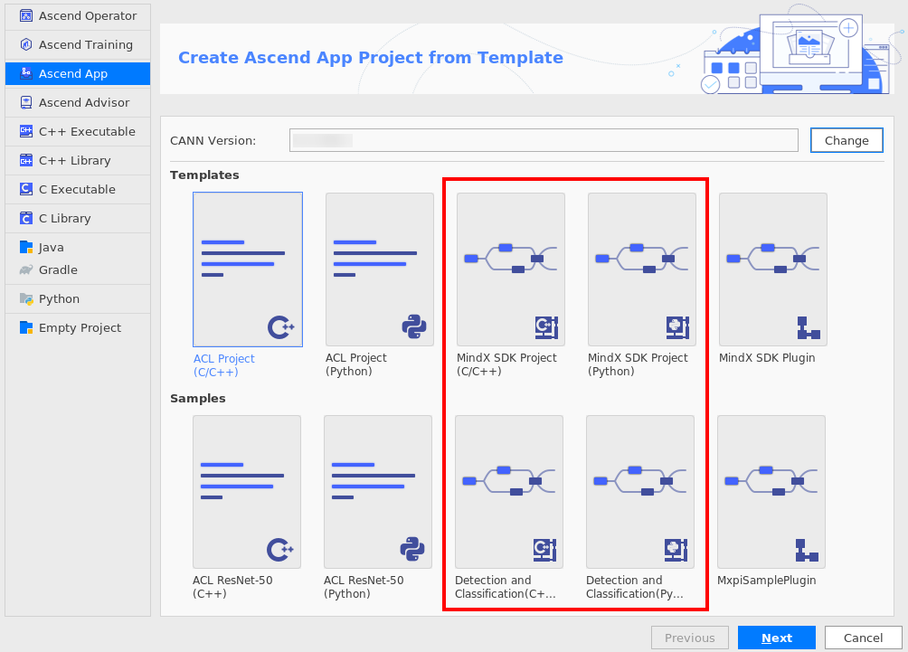The width and height of the screenshot is (908, 652).
Task: Choose the C++ Executable label in the sidebar
Action: click(87, 131)
